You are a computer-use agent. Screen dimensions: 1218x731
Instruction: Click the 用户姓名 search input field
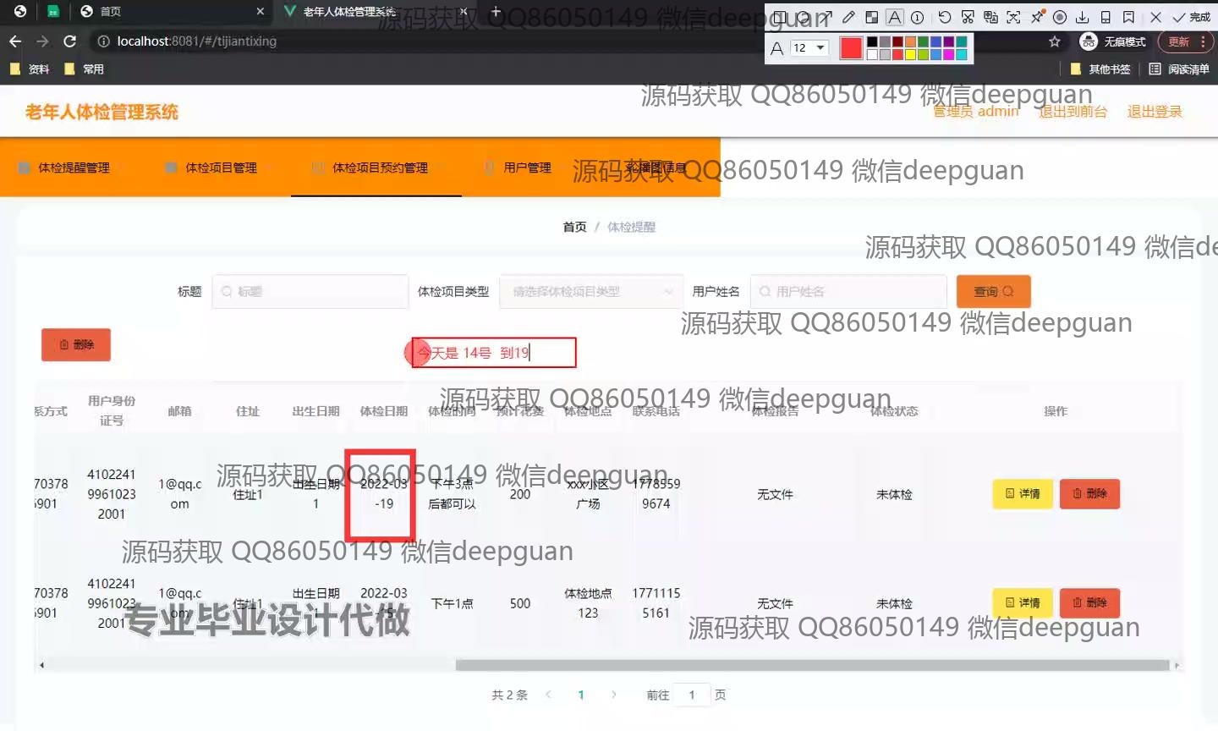(x=848, y=292)
